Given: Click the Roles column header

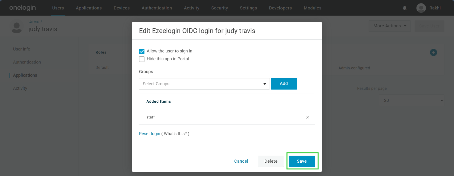Looking at the screenshot, I should coord(101,52).
